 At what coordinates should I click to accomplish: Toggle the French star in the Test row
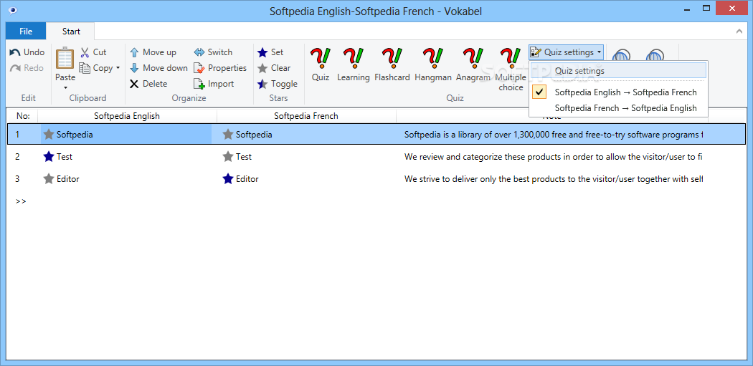[227, 156]
